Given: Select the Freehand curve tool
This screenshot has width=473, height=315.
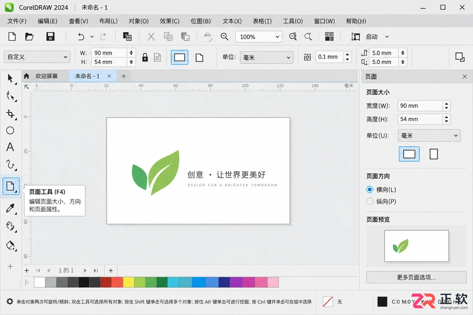Looking at the screenshot, I should coord(11,164).
